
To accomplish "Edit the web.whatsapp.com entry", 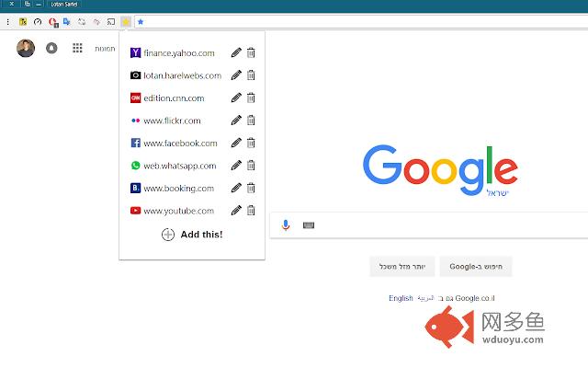I will [x=236, y=166].
